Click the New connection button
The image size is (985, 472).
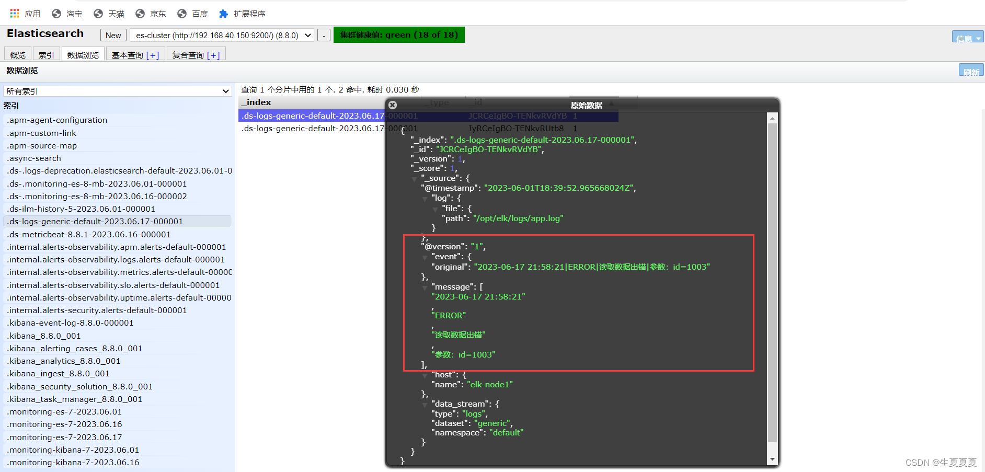click(113, 35)
